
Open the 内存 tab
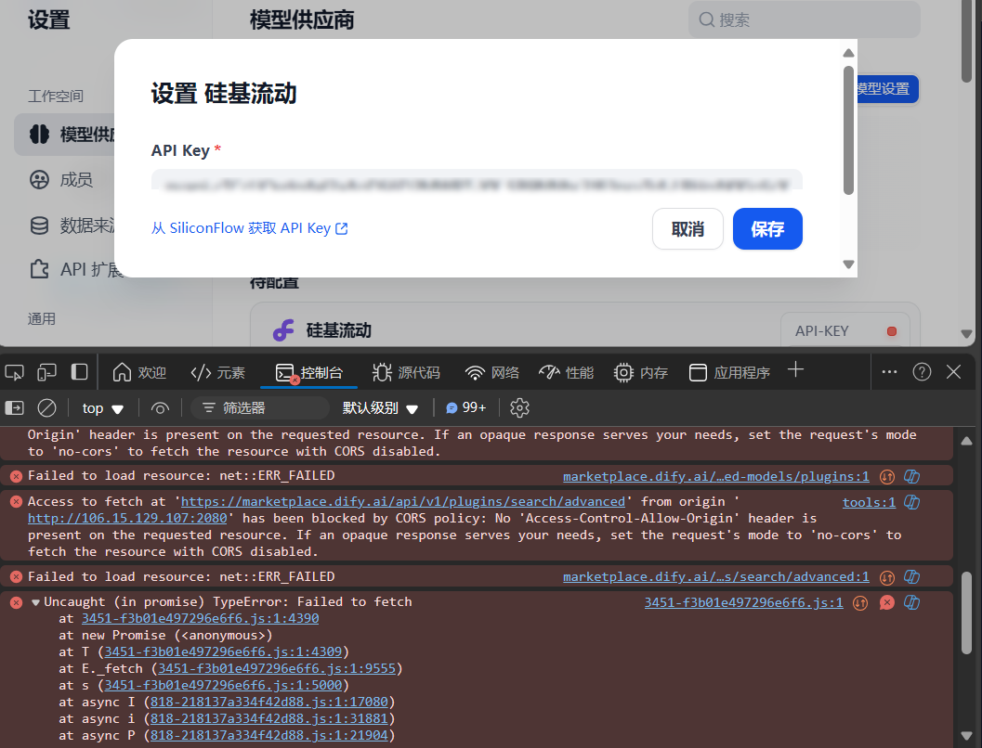coord(641,373)
